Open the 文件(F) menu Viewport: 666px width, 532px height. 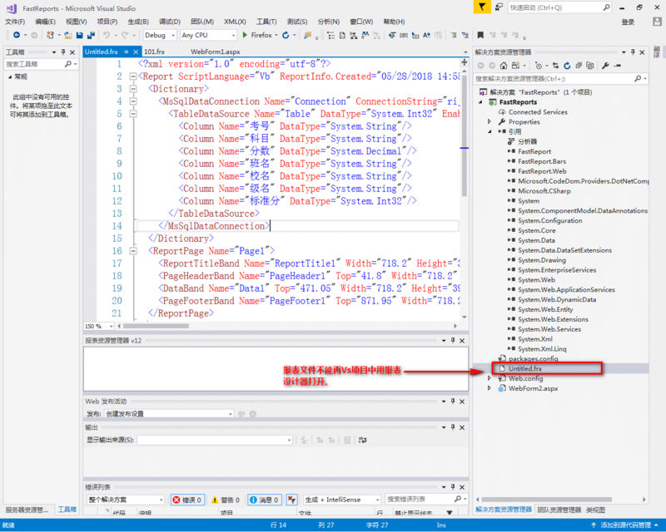[x=15, y=22]
